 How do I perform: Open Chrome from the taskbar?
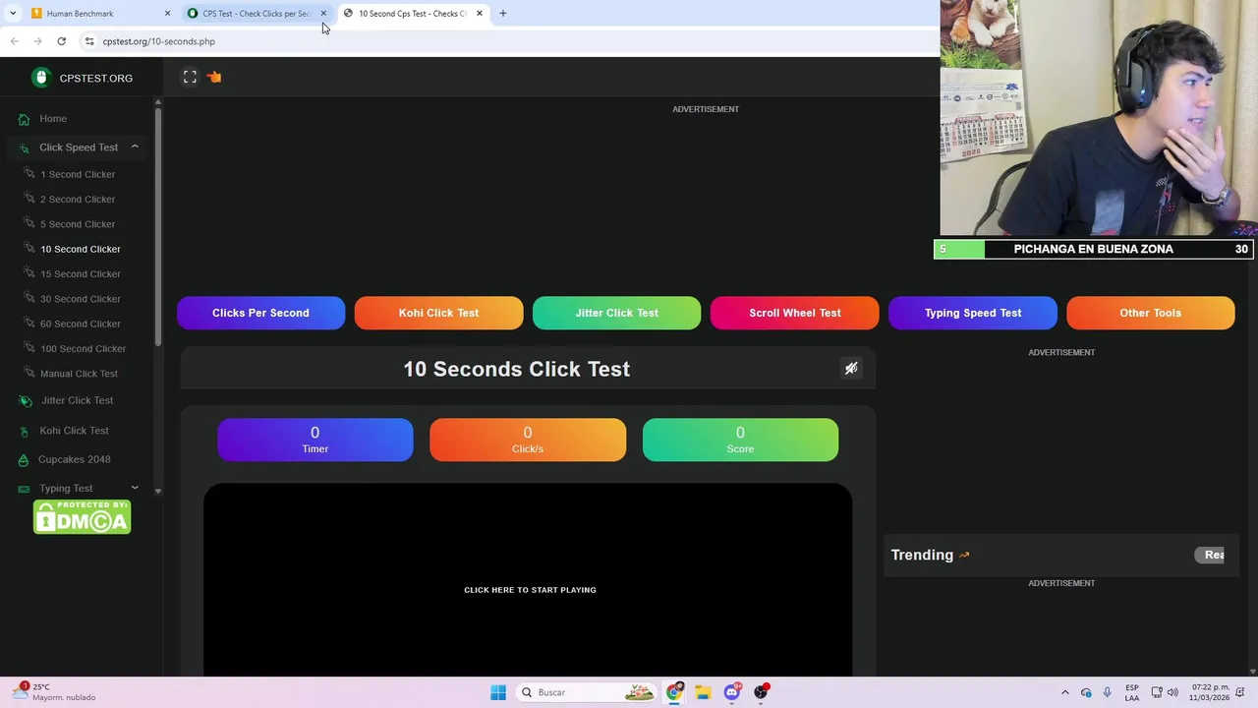click(x=674, y=692)
